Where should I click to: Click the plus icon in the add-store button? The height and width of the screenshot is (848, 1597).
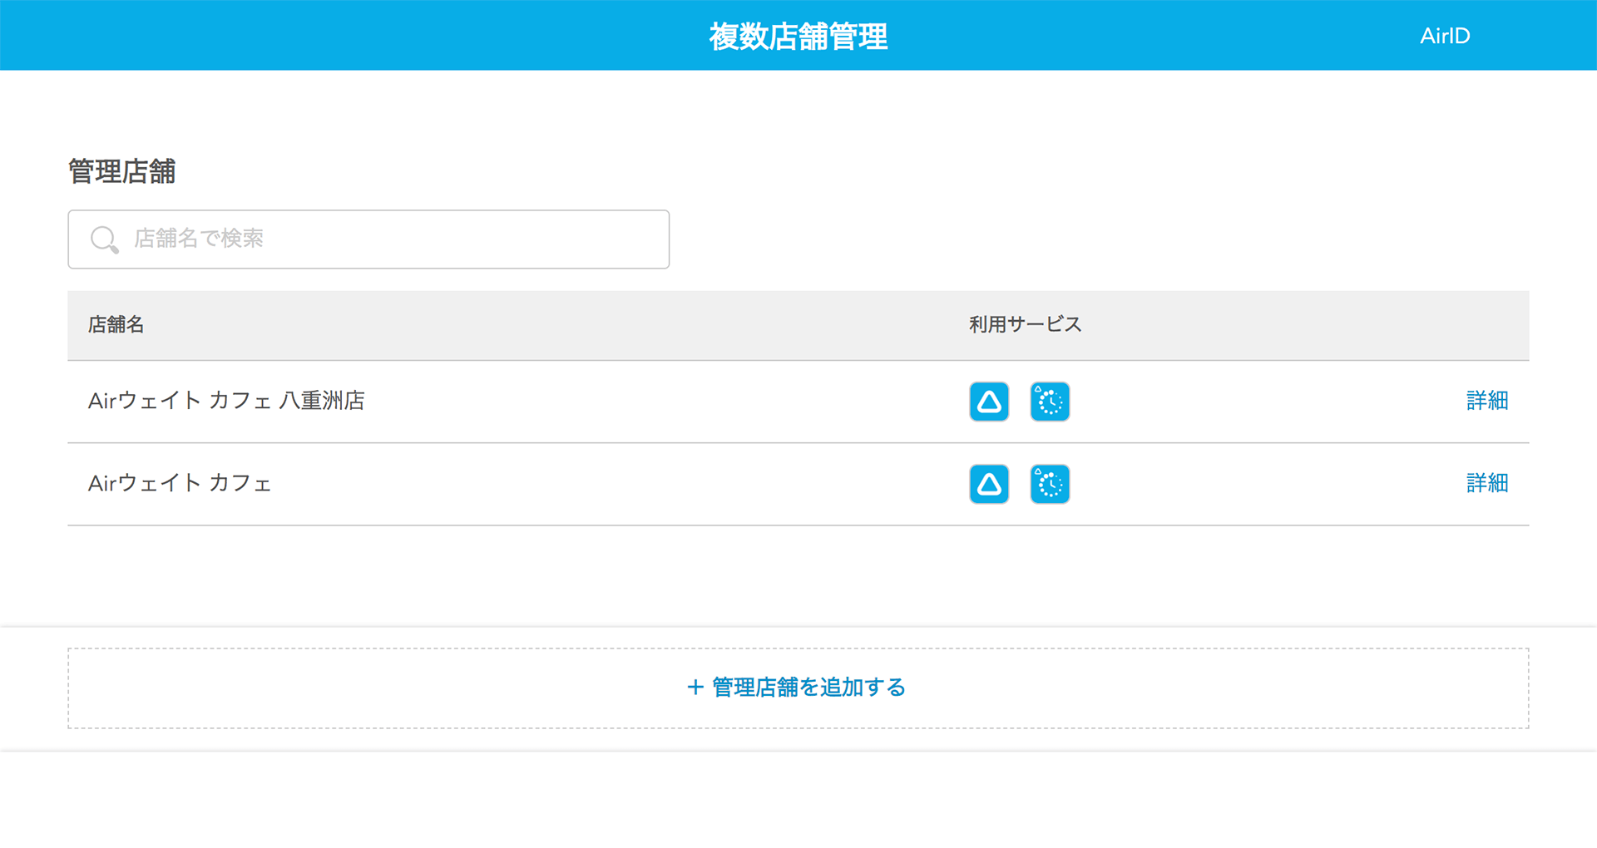click(693, 688)
